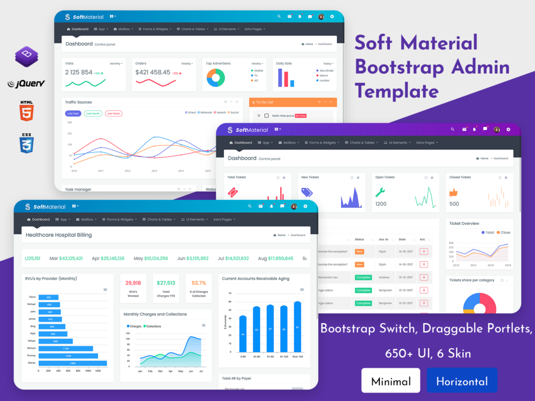Click the mail envelope icon in purple header
Screen dimensions: 535x401
tap(463, 129)
